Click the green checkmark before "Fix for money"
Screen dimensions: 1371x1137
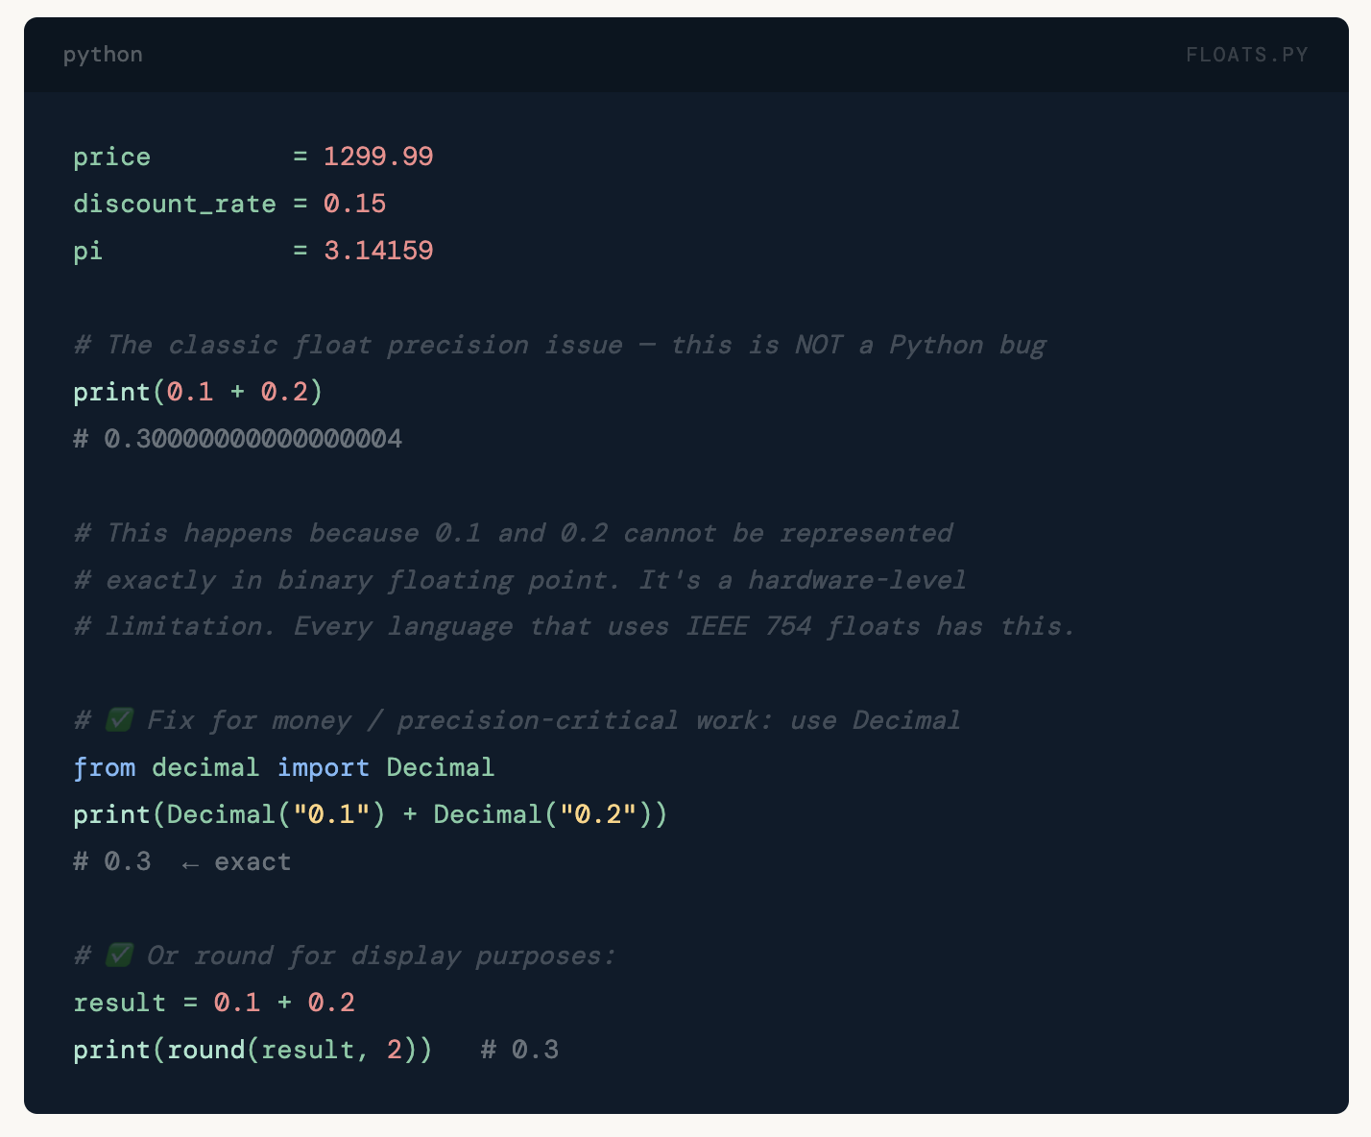coord(119,720)
